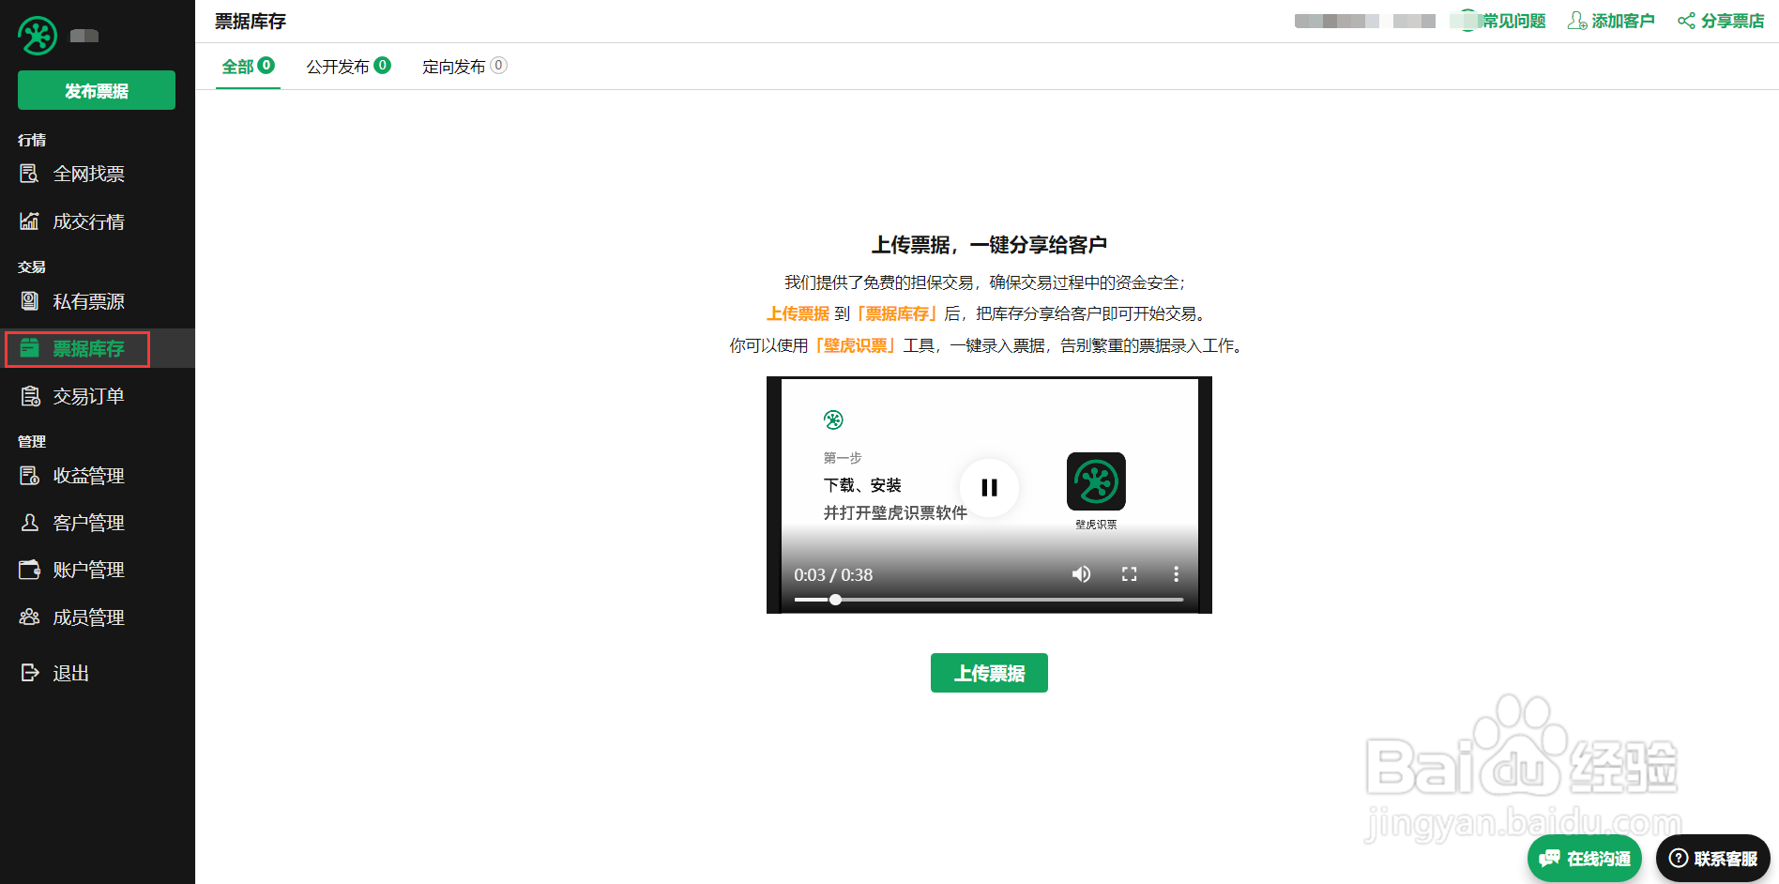Click the video time display 0:03 / 0:38
The image size is (1779, 884).
click(833, 574)
